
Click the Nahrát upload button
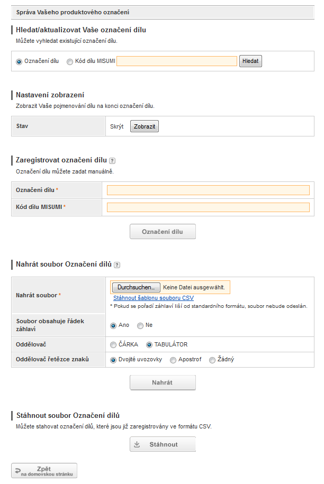pyautogui.click(x=163, y=382)
